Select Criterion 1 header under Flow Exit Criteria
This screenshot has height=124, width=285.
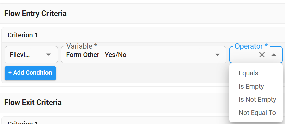point(23,123)
